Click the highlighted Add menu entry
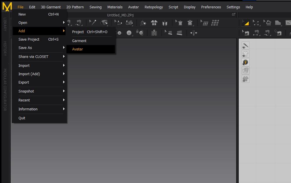 coord(39,31)
